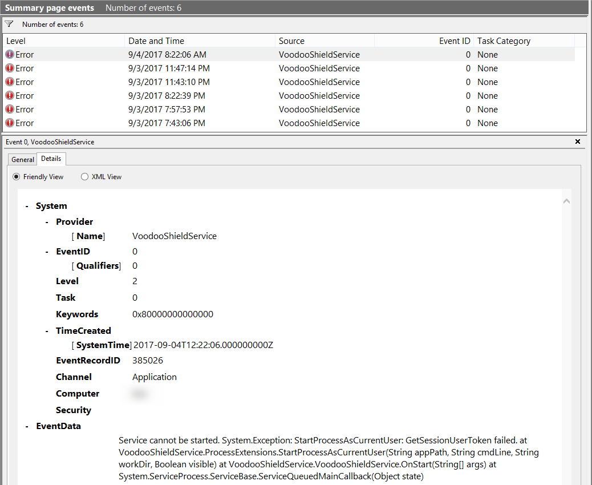
Task: Click error icon for 9/3/2017 7:43:06 PM event
Action: pyautogui.click(x=10, y=123)
